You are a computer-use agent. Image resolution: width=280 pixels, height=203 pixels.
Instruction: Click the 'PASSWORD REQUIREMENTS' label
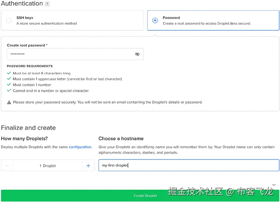click(30, 66)
